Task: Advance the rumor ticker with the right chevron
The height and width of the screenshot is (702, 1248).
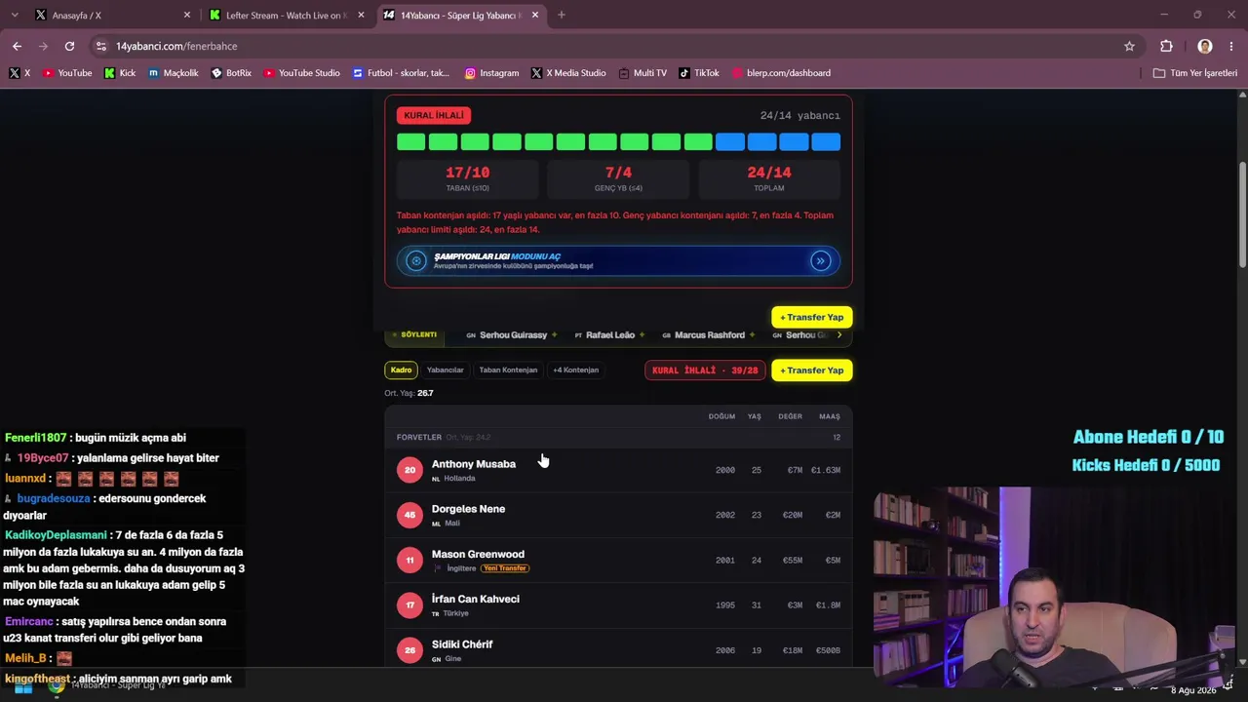Action: coord(839,335)
